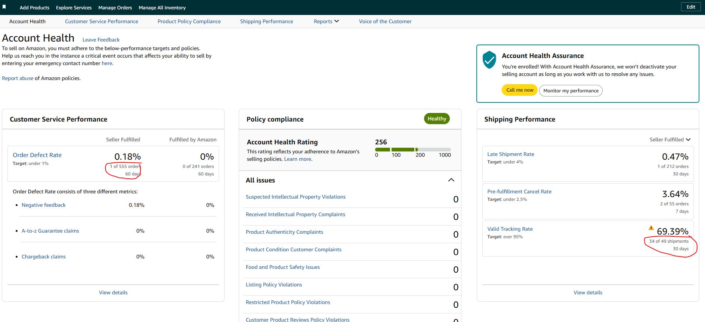The height and width of the screenshot is (322, 705).
Task: Click the Valid Tracking Rate warning triangle icon
Action: [x=651, y=228]
